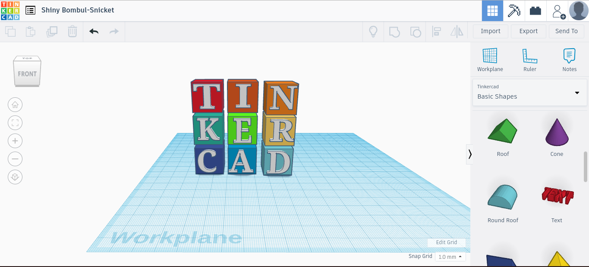Toggle orthographic view mode
The height and width of the screenshot is (267, 589).
coord(15,177)
